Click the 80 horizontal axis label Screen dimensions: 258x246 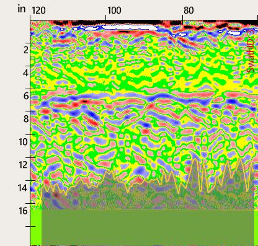click(x=189, y=11)
